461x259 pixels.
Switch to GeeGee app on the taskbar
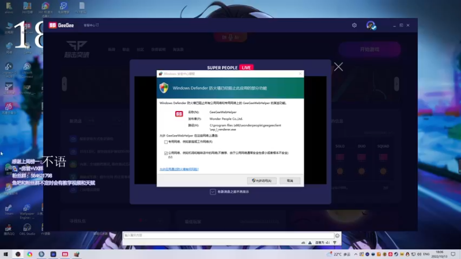point(65,254)
